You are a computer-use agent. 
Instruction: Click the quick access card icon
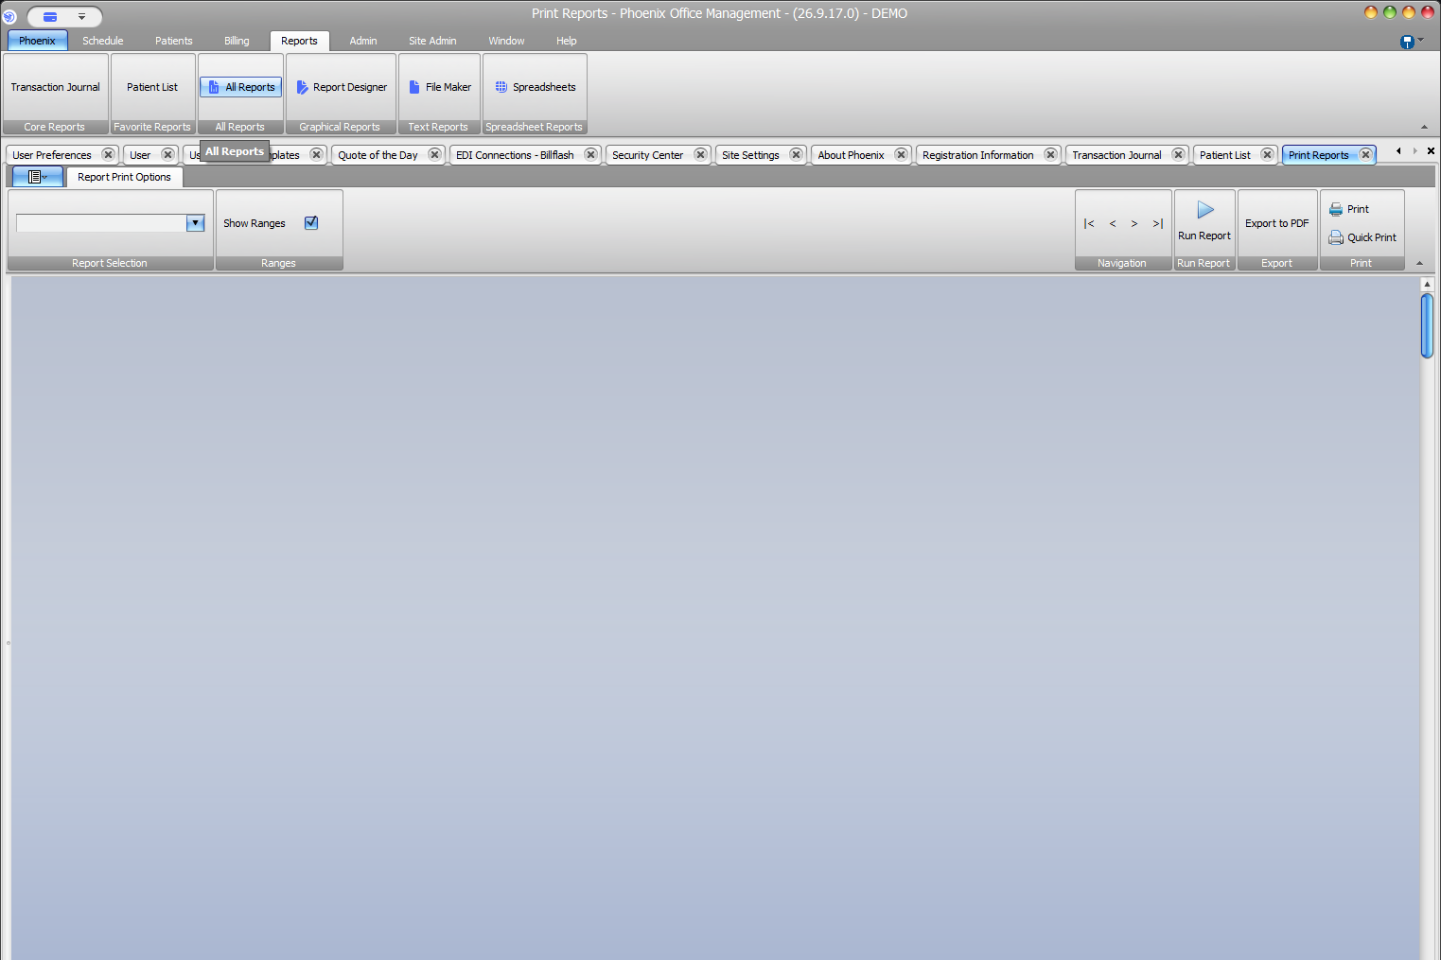(50, 16)
